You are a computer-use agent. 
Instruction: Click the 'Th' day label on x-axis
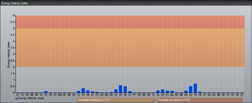(97, 95)
